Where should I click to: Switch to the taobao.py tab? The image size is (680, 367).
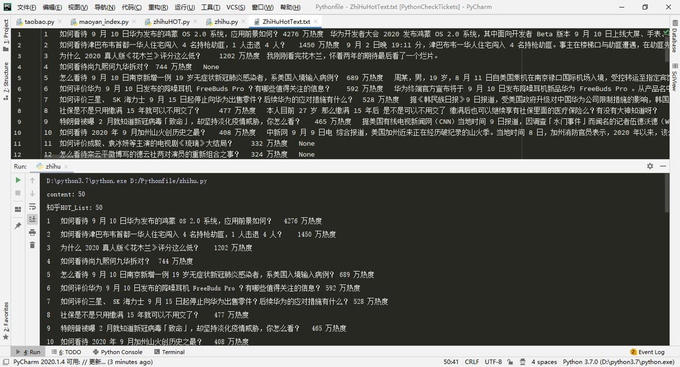pyautogui.click(x=39, y=22)
